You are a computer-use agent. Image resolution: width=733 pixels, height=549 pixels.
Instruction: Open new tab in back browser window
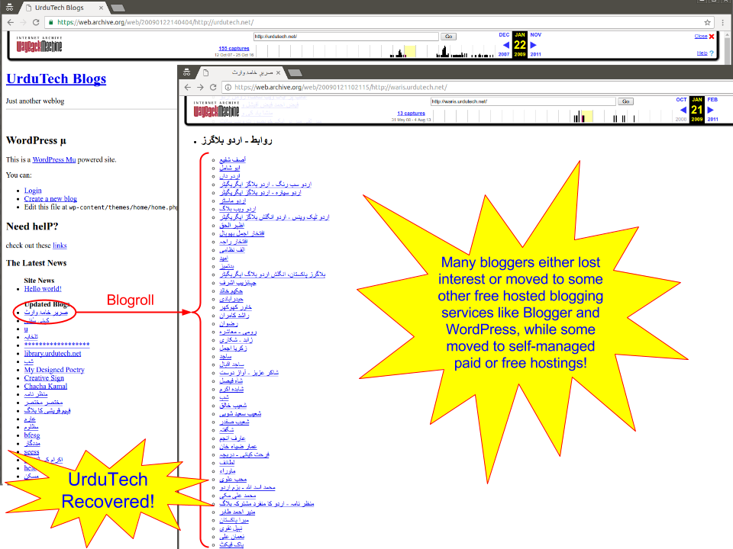[x=118, y=8]
